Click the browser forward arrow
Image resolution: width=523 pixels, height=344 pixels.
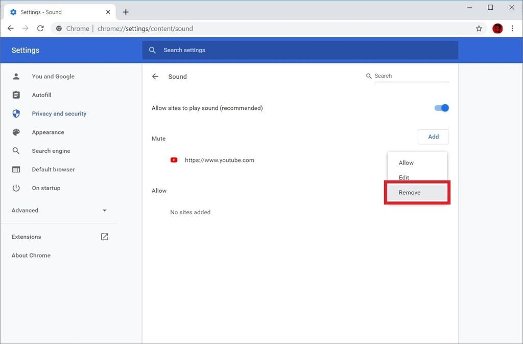26,28
